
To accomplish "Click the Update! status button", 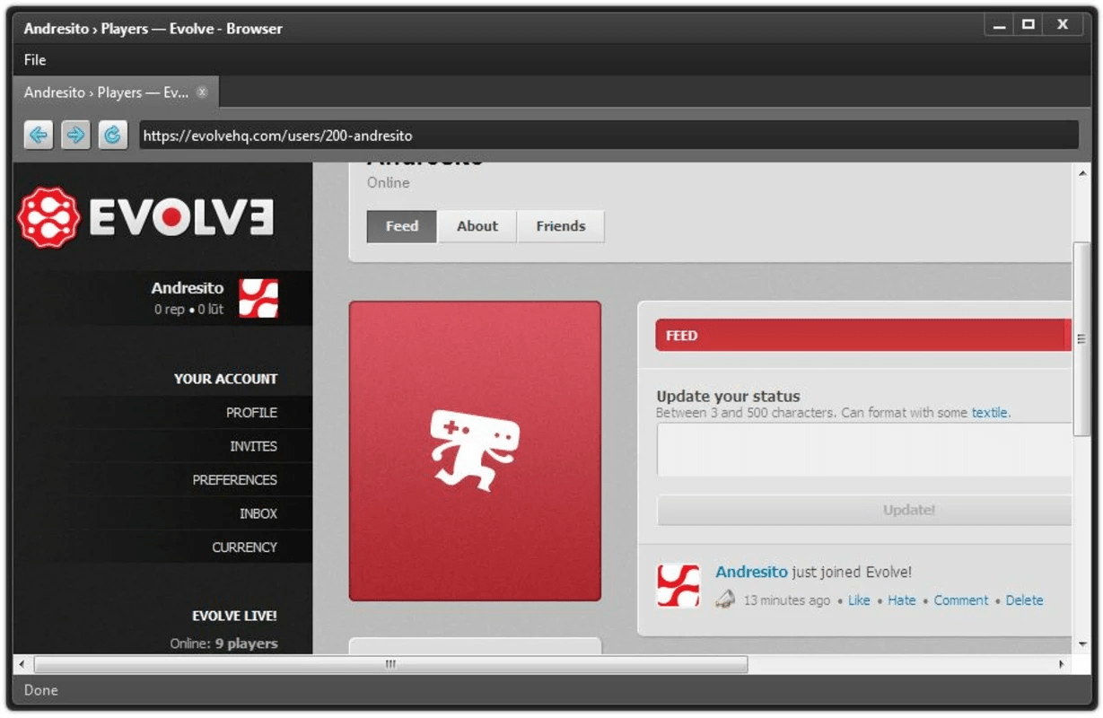I will click(865, 510).
